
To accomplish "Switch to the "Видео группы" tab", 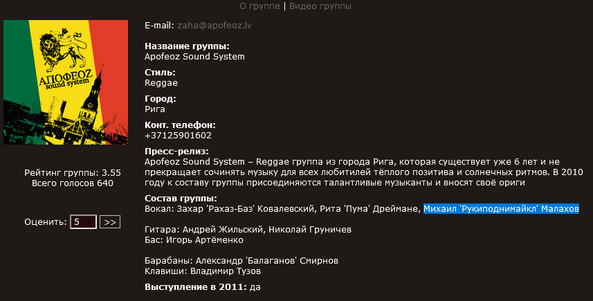I will [x=320, y=6].
